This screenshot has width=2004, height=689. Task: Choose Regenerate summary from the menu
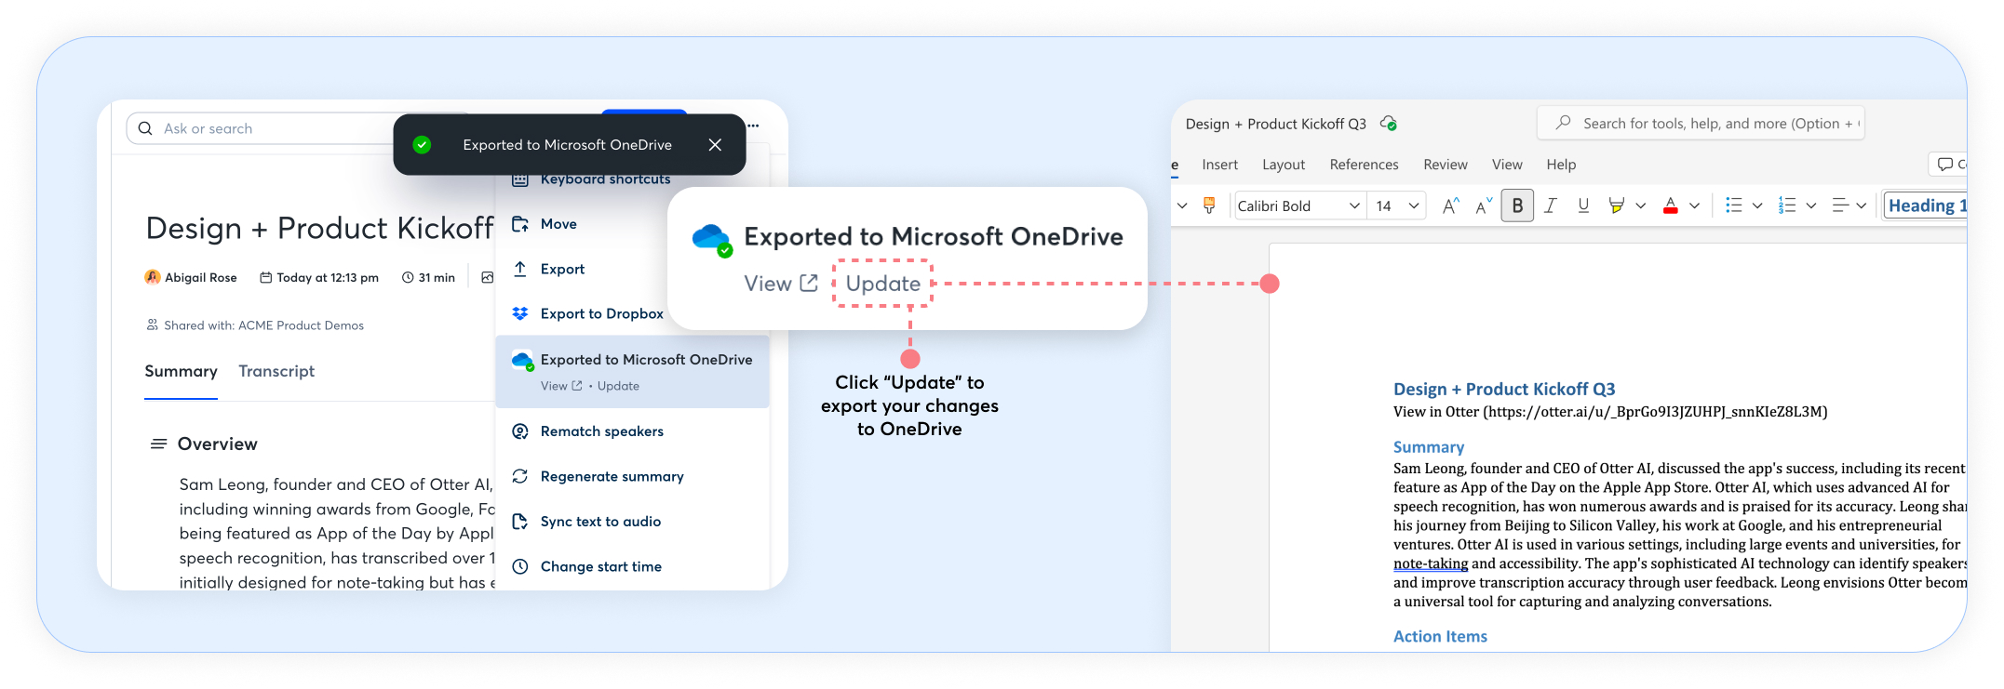612,477
